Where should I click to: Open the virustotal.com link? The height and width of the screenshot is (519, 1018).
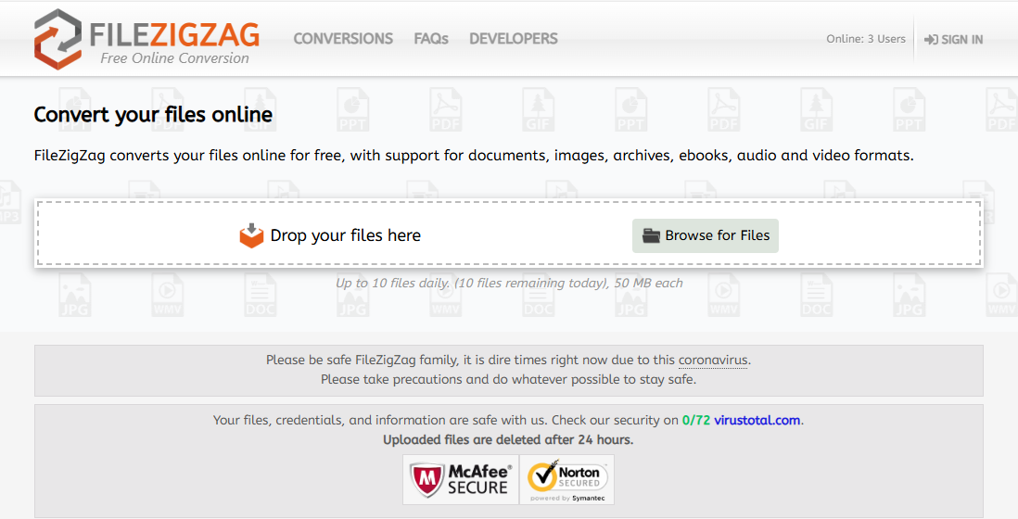[757, 421]
